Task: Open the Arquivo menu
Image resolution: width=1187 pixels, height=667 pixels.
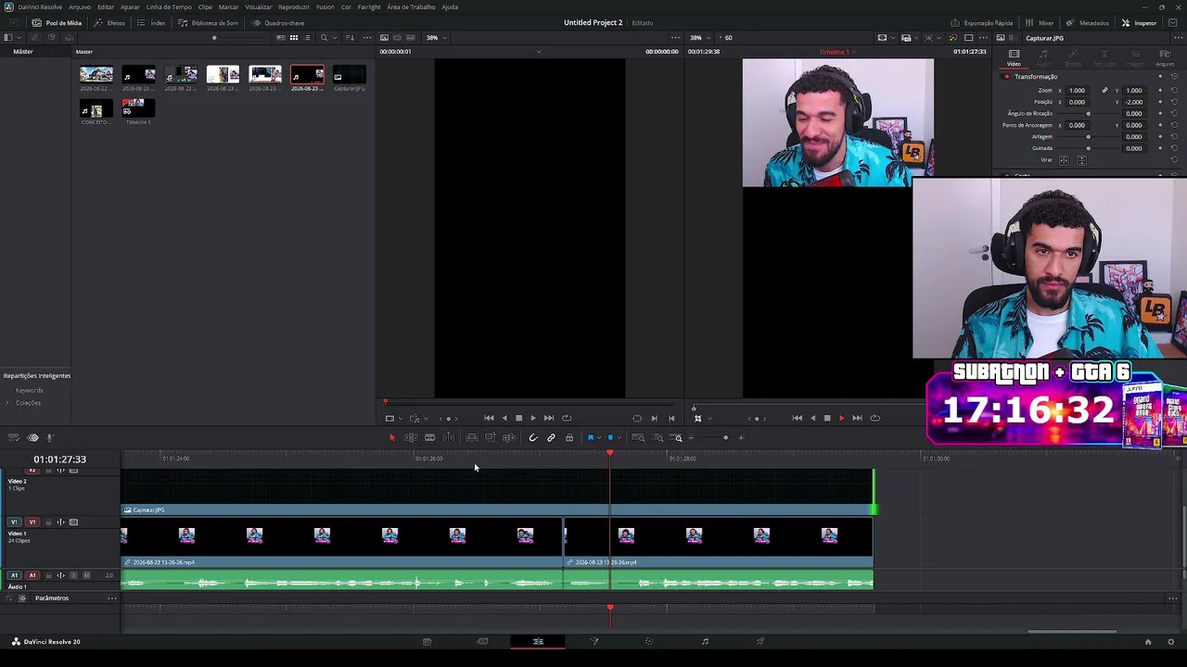Action: click(80, 6)
